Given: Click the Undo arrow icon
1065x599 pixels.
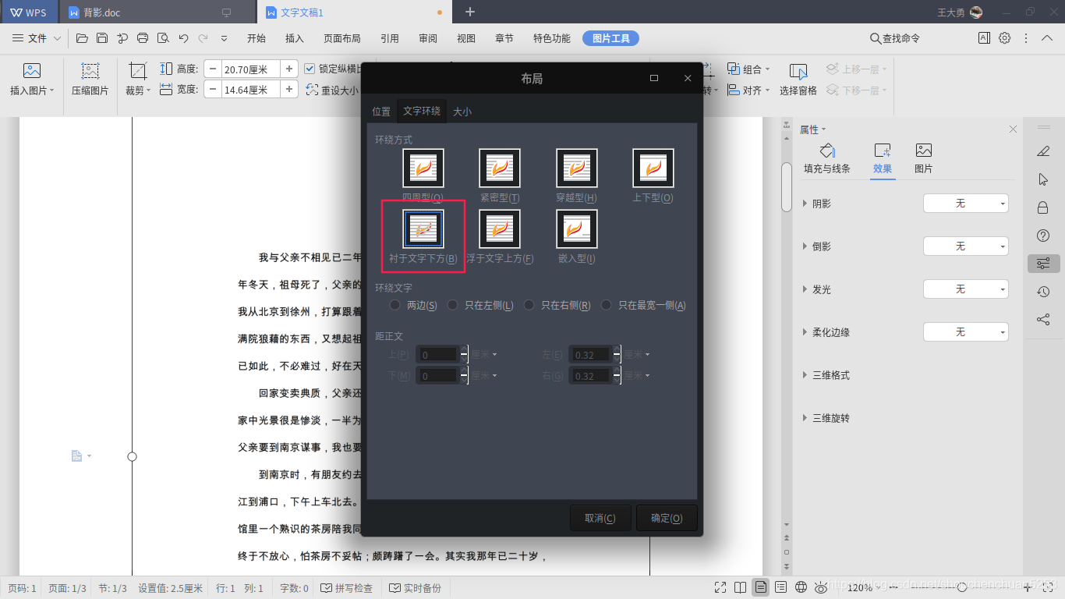Looking at the screenshot, I should (183, 38).
